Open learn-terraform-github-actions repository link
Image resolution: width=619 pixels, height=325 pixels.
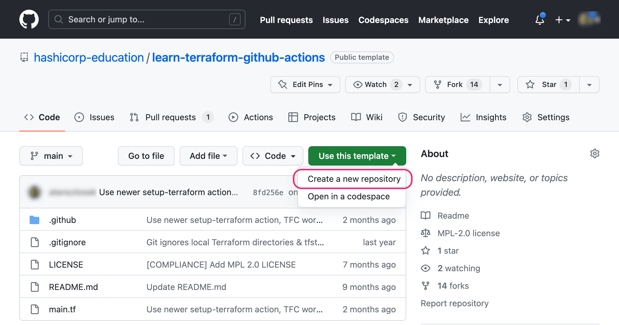coord(238,57)
